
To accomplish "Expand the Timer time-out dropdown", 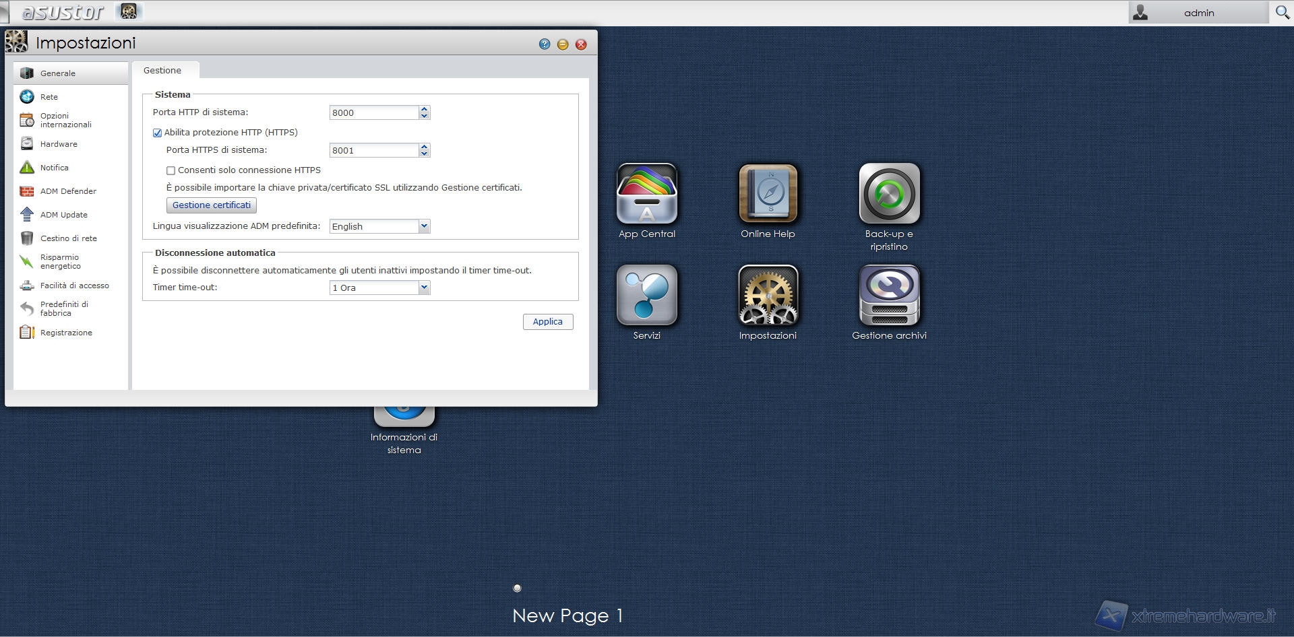I will (424, 288).
